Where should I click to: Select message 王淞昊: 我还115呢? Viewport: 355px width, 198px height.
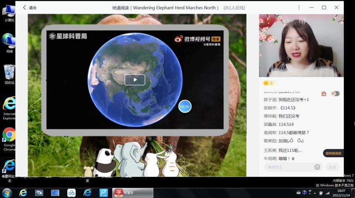pyautogui.click(x=282, y=151)
